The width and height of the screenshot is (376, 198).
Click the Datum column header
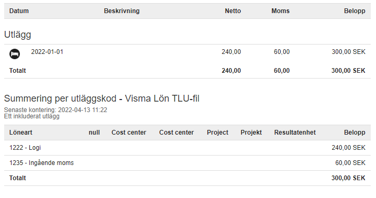pyautogui.click(x=19, y=11)
